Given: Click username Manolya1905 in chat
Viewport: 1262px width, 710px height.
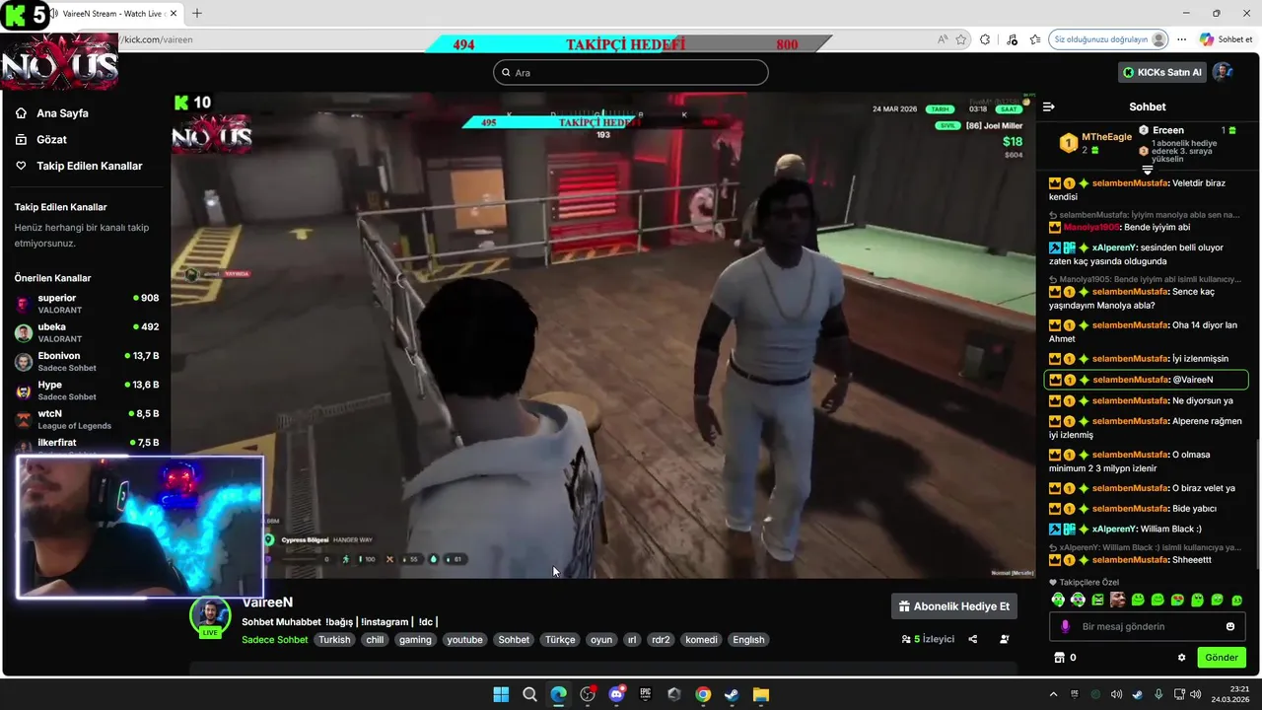Looking at the screenshot, I should (x=1091, y=227).
